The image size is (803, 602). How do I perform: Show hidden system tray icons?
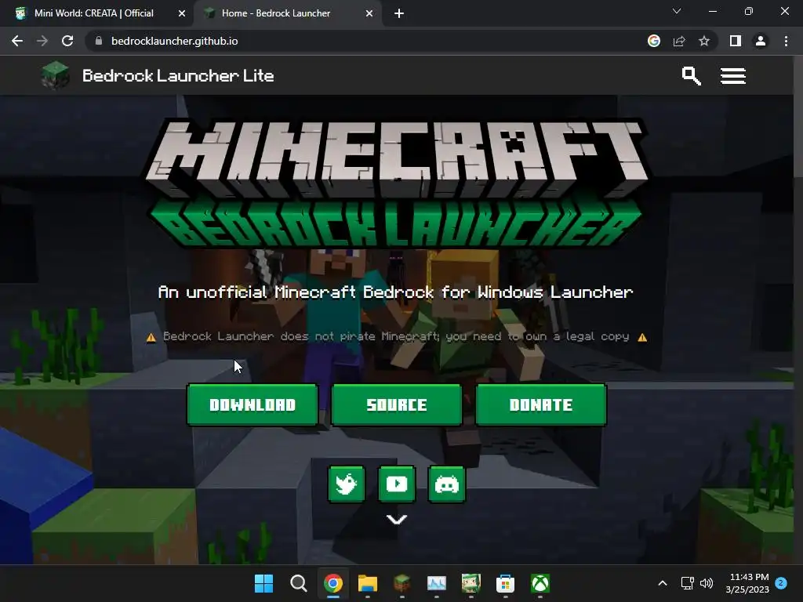(662, 583)
